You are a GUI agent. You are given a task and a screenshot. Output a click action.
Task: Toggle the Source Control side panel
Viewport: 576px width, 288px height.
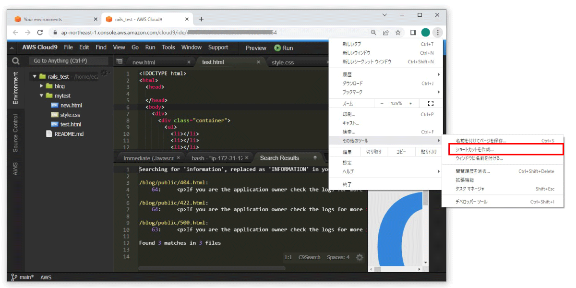(x=15, y=133)
